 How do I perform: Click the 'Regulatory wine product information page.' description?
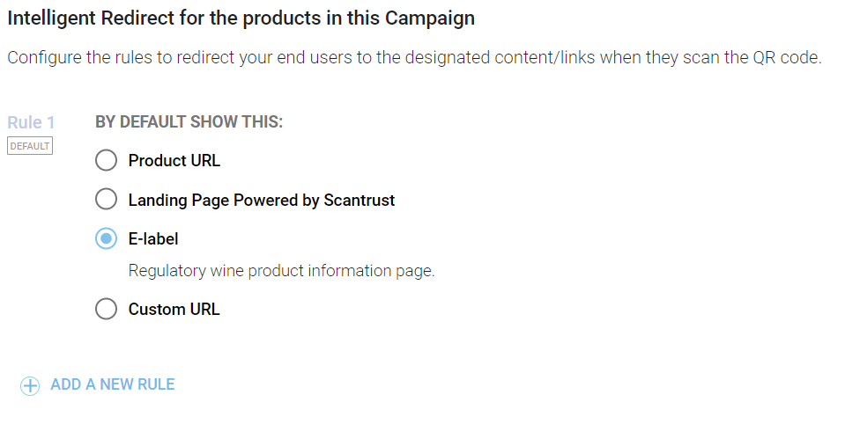(x=281, y=270)
